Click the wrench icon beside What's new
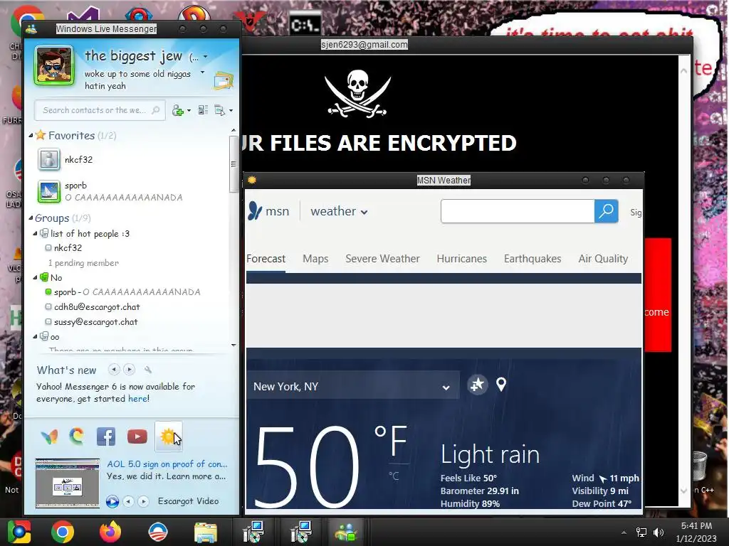729x546 pixels. 148,370
